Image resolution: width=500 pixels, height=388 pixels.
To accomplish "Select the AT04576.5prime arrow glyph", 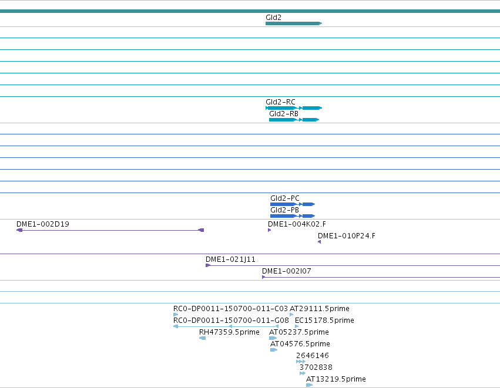I will point(274,350).
